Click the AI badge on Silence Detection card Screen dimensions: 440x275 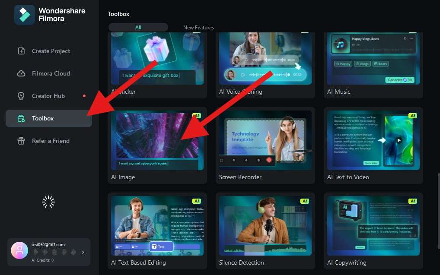[x=304, y=201]
